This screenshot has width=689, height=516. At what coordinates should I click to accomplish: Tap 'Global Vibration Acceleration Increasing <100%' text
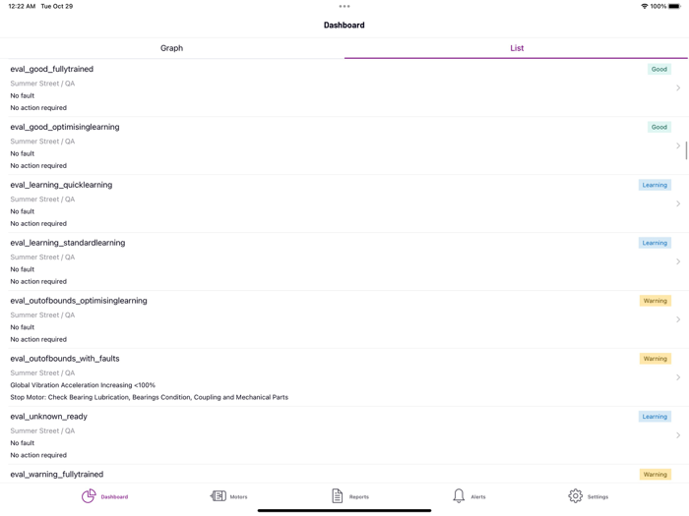[83, 385]
